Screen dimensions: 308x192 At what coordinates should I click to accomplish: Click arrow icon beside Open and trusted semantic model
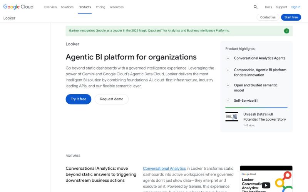click(228, 85)
